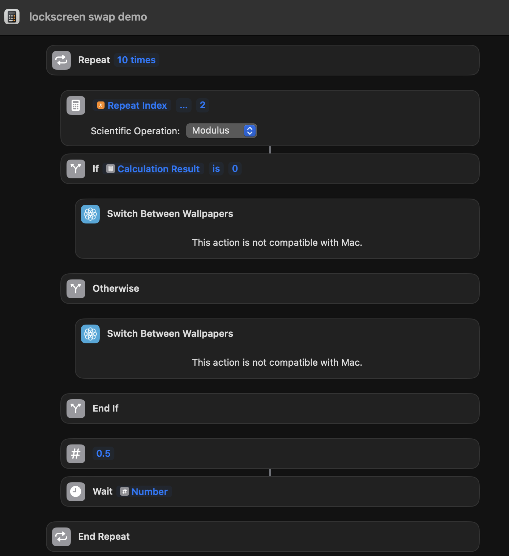Click the Repeat action's loop icon

(61, 60)
